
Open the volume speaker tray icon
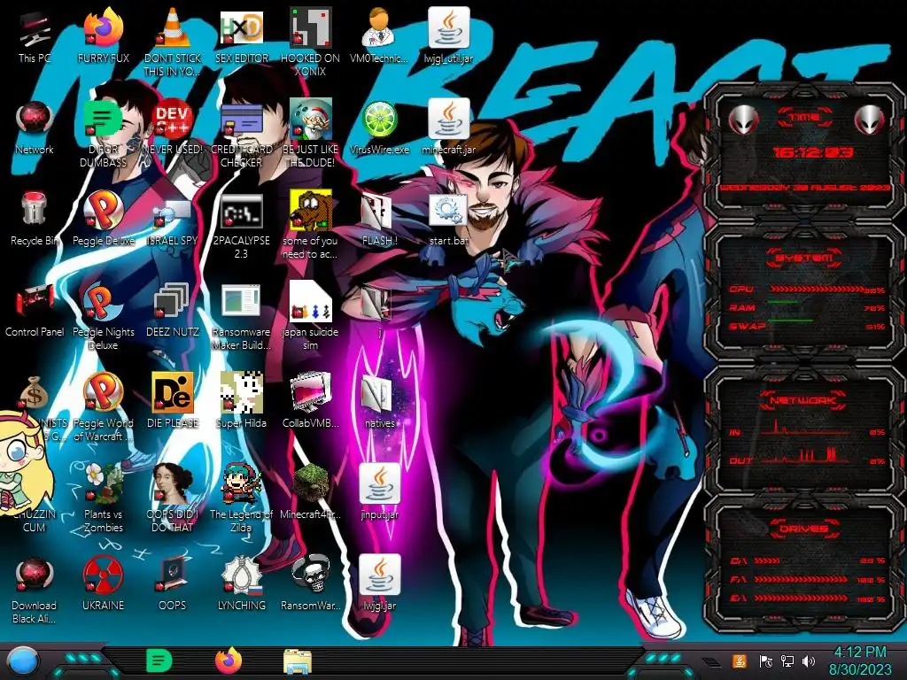point(809,661)
